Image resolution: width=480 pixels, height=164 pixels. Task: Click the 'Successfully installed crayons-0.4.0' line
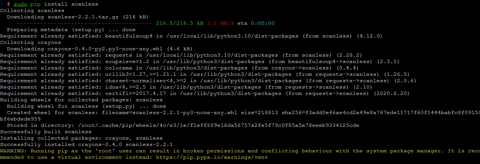tap(86, 144)
